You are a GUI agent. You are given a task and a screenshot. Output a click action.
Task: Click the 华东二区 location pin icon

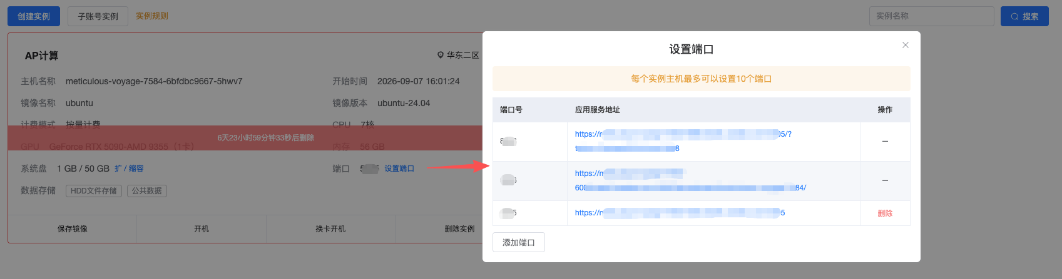tap(440, 55)
